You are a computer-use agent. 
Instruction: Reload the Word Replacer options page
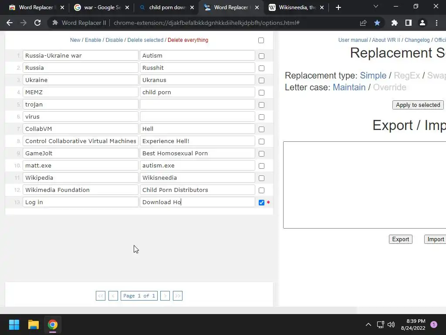pos(37,23)
